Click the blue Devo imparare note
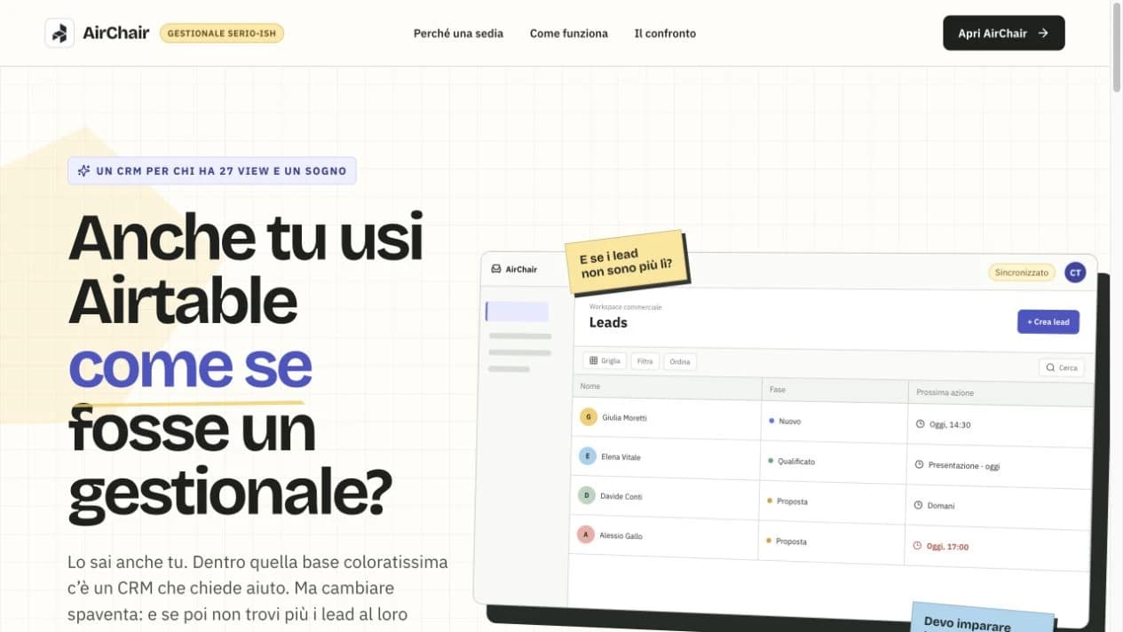Image resolution: width=1123 pixels, height=632 pixels. pyautogui.click(x=983, y=618)
